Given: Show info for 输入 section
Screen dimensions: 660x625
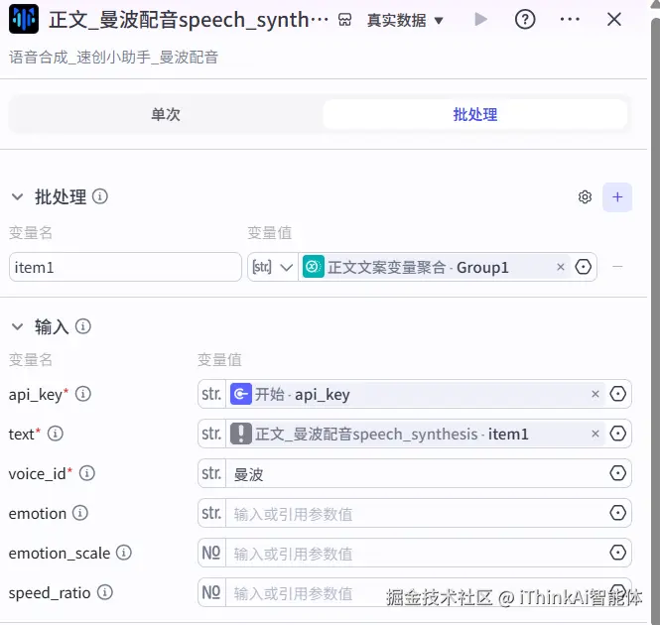Looking at the screenshot, I should pos(83,326).
